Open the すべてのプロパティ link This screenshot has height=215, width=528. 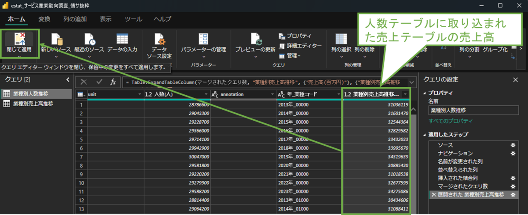click(451, 121)
